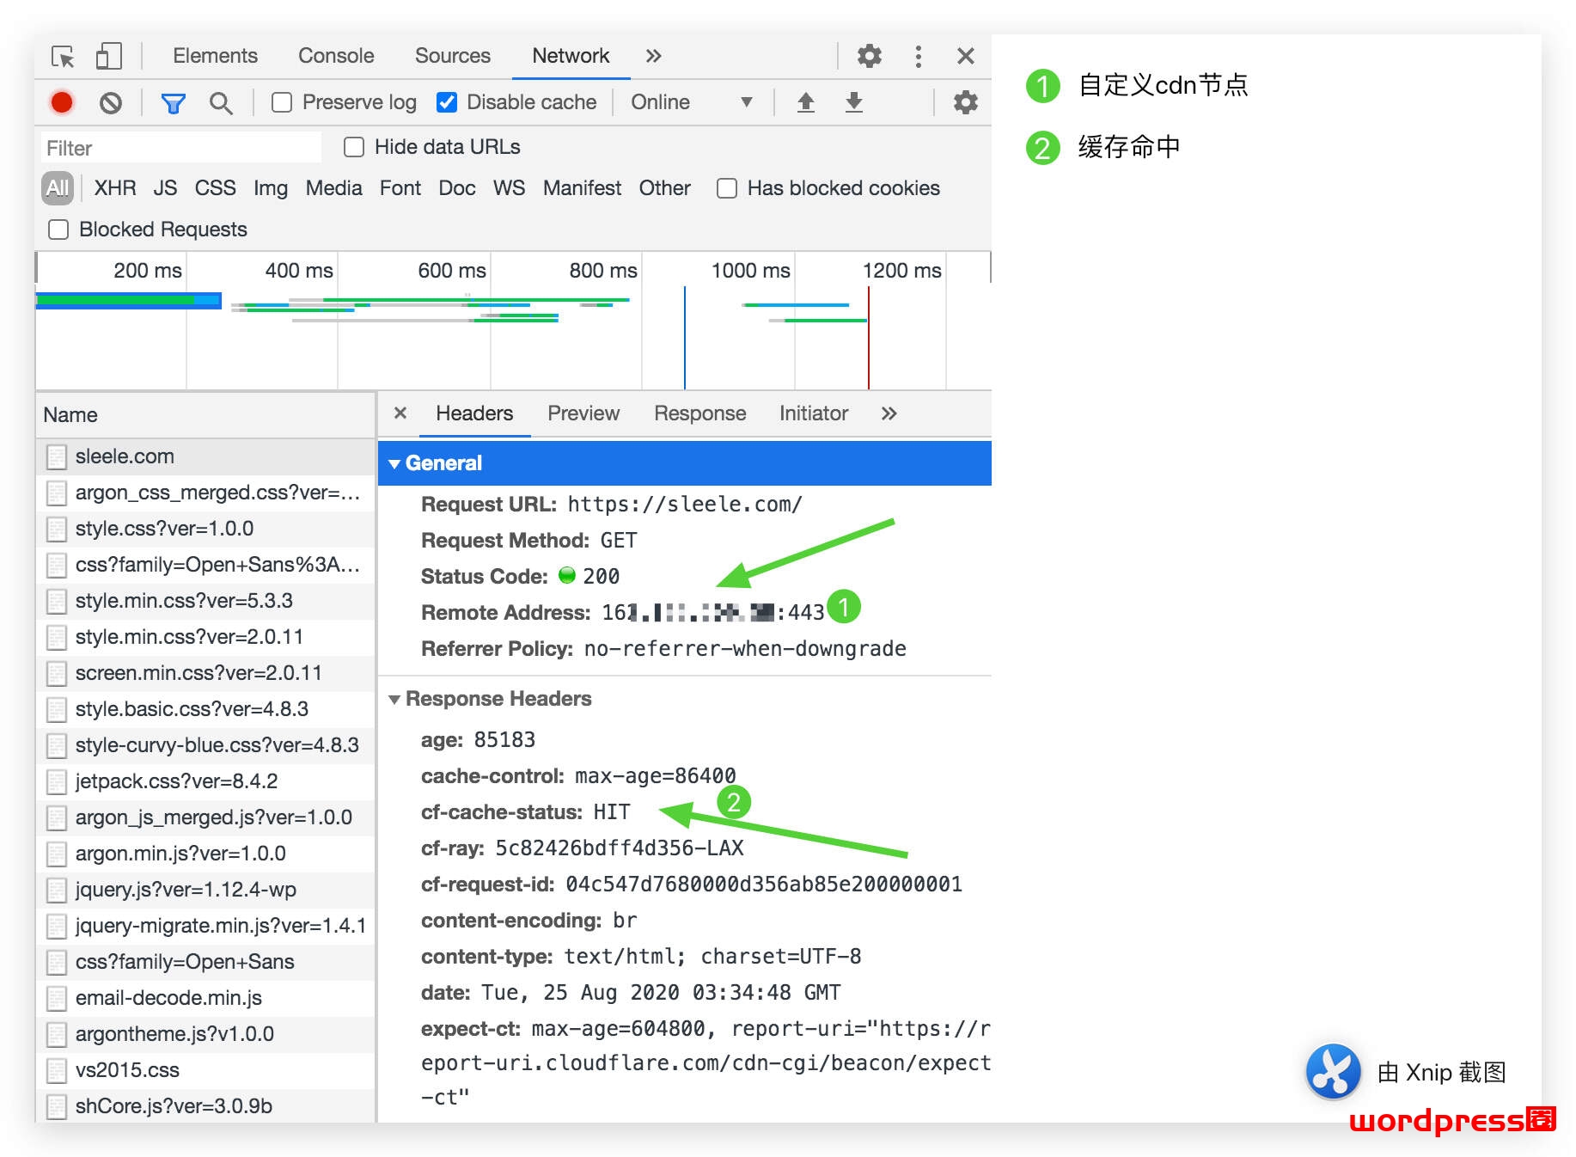
Task: Import HAR file with upload arrow
Action: (805, 103)
